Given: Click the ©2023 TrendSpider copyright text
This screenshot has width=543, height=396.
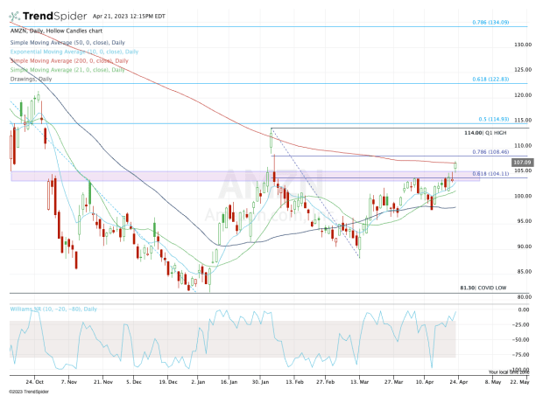Looking at the screenshot, I should [x=30, y=389].
